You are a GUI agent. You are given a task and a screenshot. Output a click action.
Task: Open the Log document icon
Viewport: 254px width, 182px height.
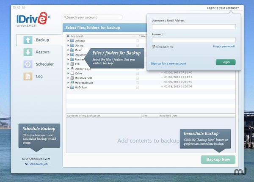point(28,76)
